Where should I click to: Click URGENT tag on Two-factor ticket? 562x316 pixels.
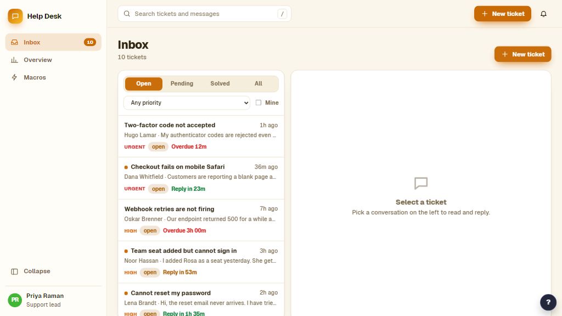135,147
